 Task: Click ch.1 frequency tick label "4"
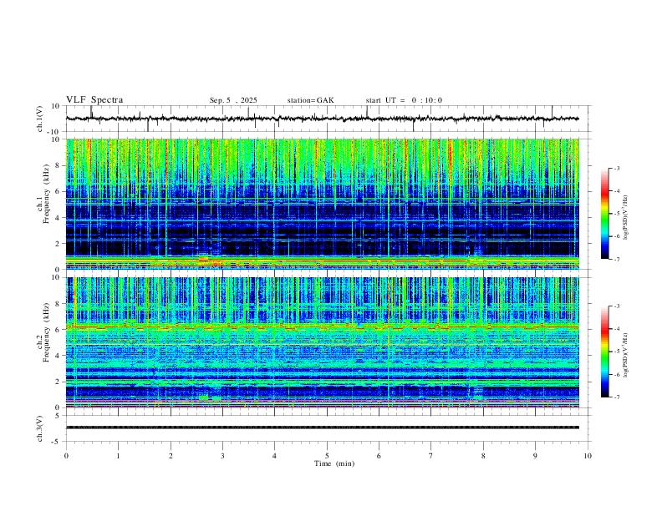[58, 218]
